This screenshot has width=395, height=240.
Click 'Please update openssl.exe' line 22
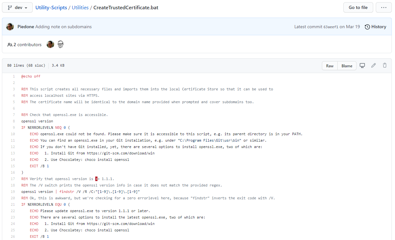[67, 211]
